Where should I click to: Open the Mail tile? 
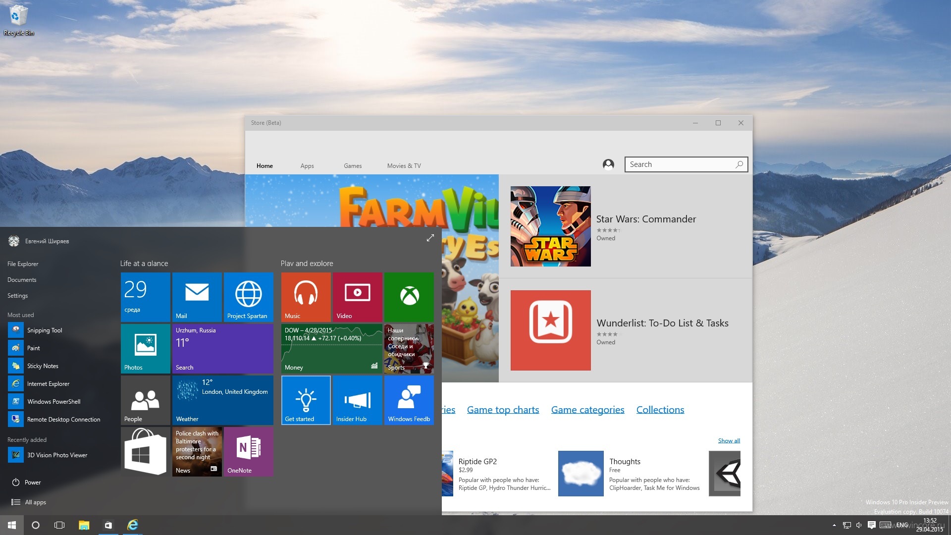[197, 297]
